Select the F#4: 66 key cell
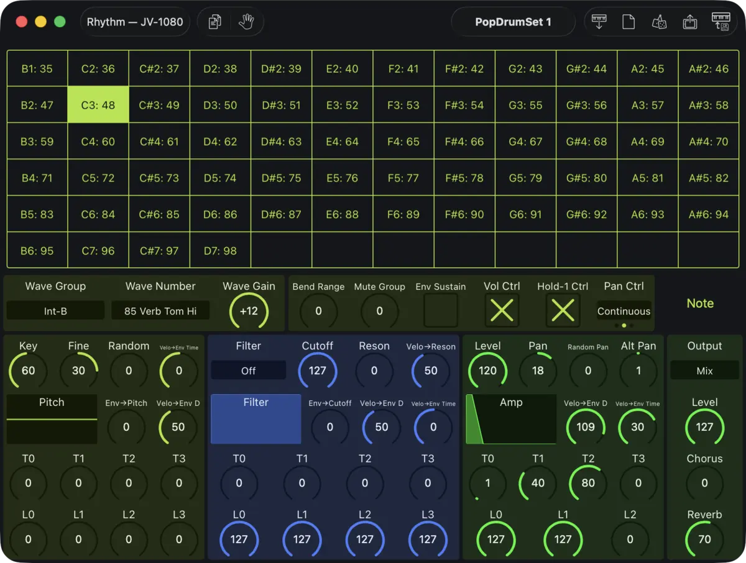The width and height of the screenshot is (746, 563). coord(464,142)
